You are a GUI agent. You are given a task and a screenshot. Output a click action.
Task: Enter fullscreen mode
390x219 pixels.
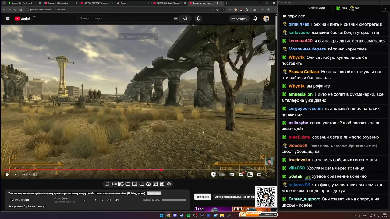pyautogui.click(x=268, y=175)
